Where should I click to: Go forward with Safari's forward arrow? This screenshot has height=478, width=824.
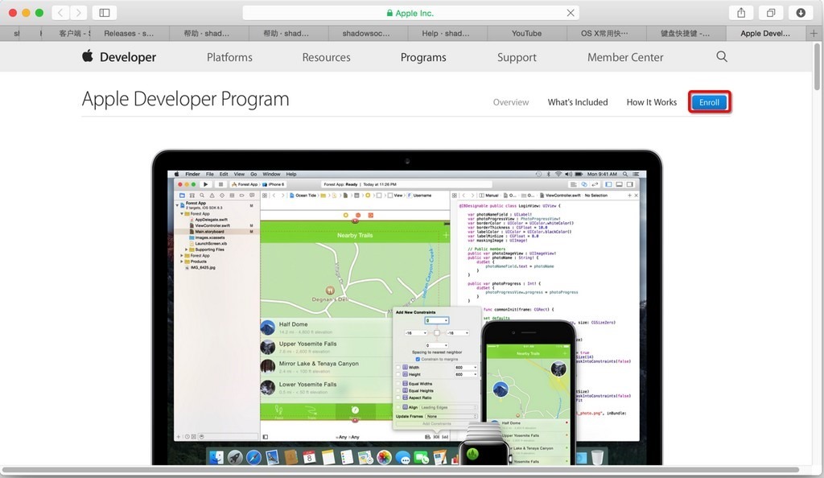coord(78,13)
